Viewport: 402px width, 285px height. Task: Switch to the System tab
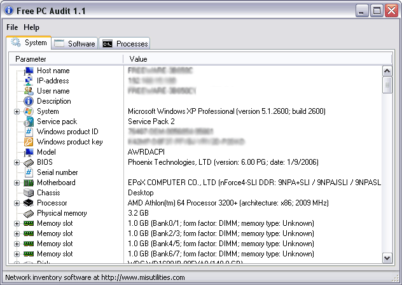(x=29, y=43)
